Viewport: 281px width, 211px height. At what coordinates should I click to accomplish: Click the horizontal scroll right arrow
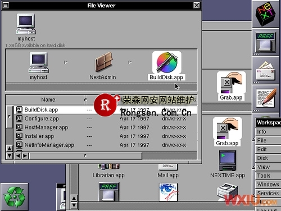tap(25, 156)
